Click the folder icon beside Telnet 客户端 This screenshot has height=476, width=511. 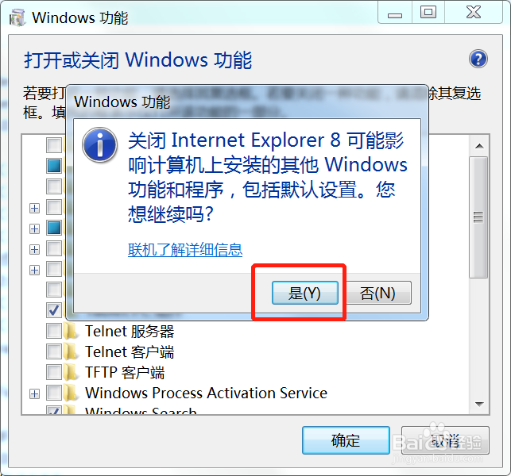(x=71, y=351)
